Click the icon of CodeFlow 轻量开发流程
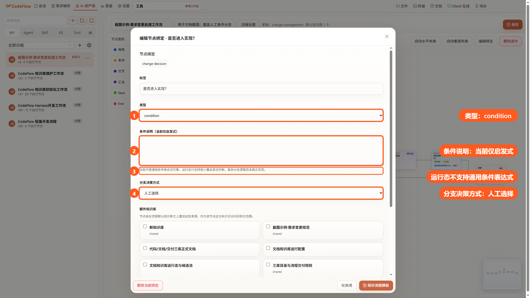Viewport: 530px width, 298px height. (x=12, y=124)
